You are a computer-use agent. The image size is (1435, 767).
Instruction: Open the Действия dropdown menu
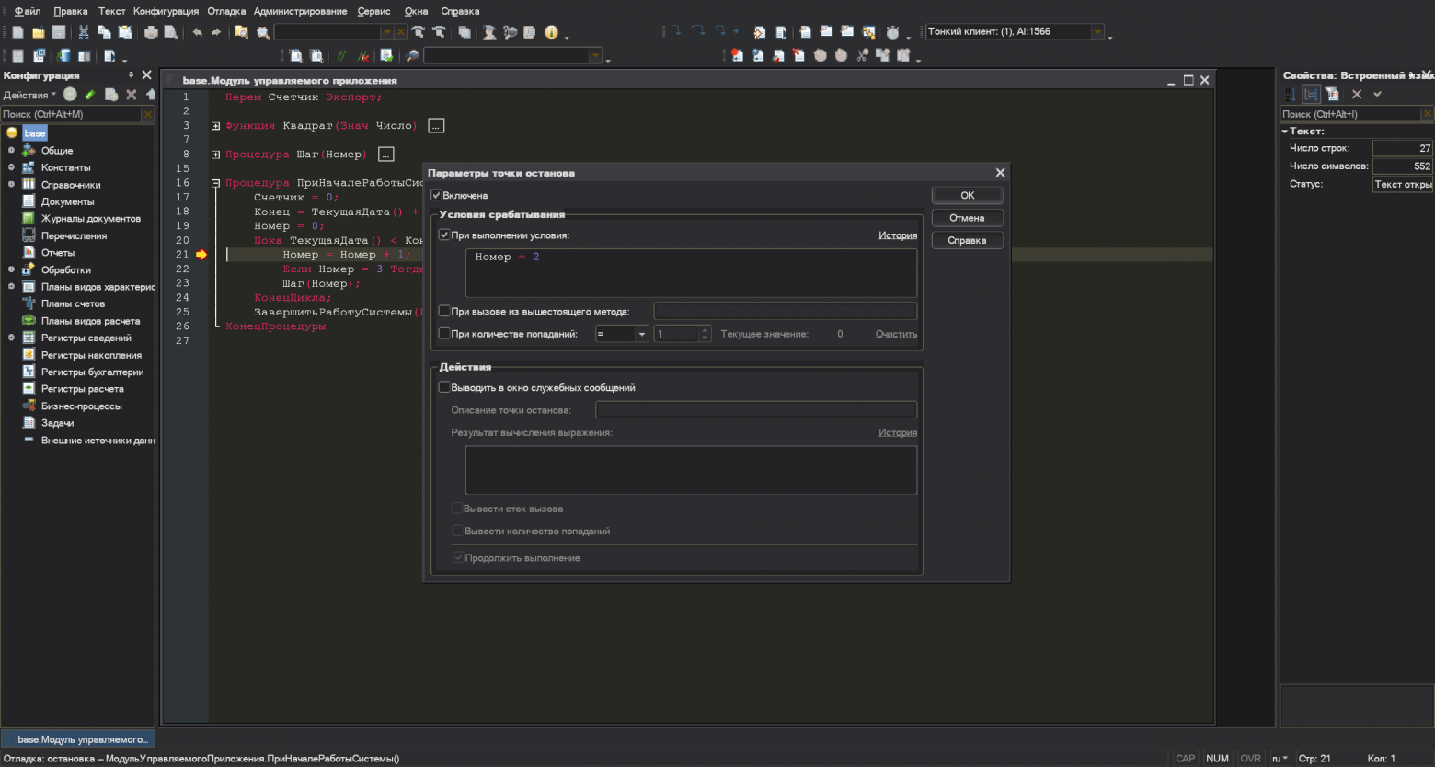coord(29,95)
